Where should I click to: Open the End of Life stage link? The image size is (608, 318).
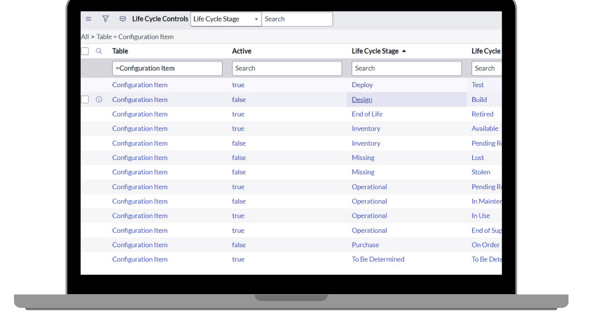tap(367, 114)
